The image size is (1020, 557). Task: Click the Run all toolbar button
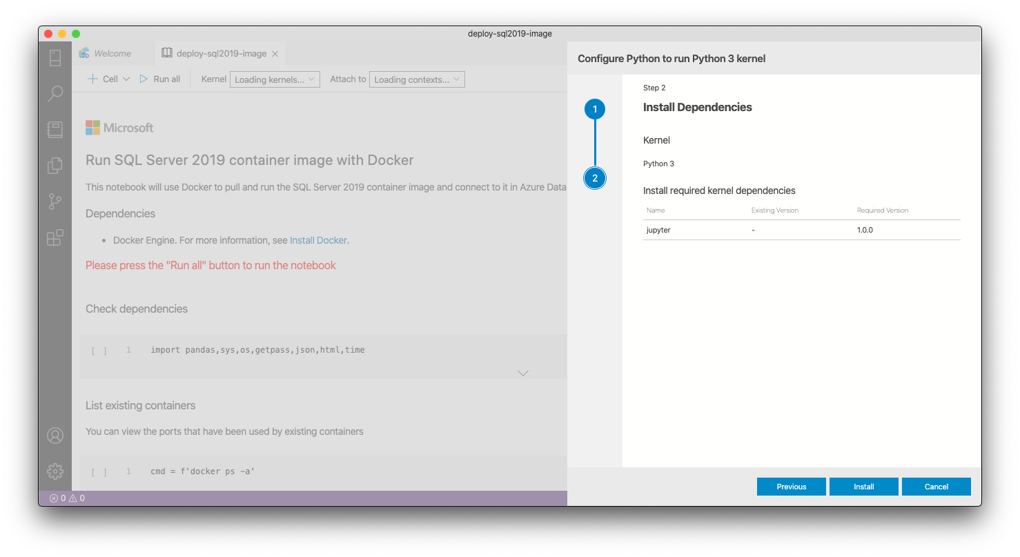tap(160, 79)
